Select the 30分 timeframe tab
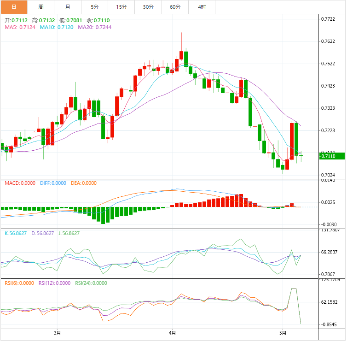The width and height of the screenshot is (347, 342). [148, 7]
